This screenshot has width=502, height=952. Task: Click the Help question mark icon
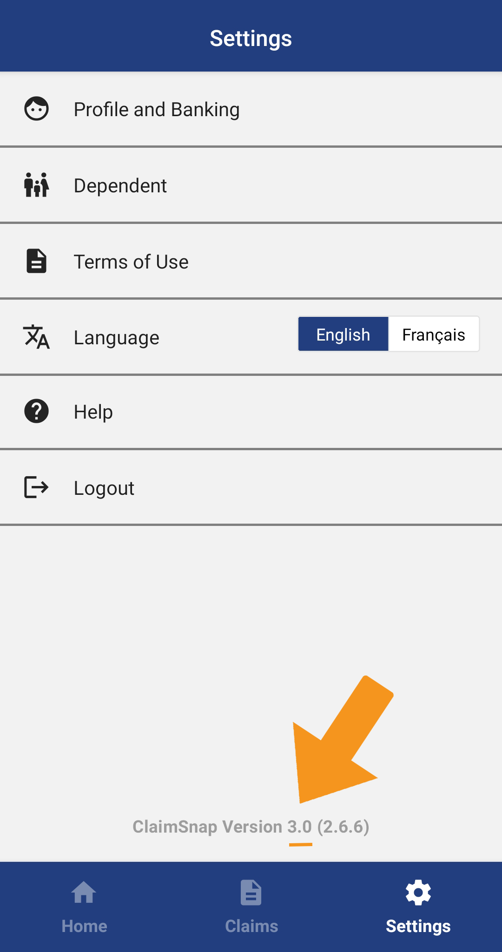tap(36, 411)
